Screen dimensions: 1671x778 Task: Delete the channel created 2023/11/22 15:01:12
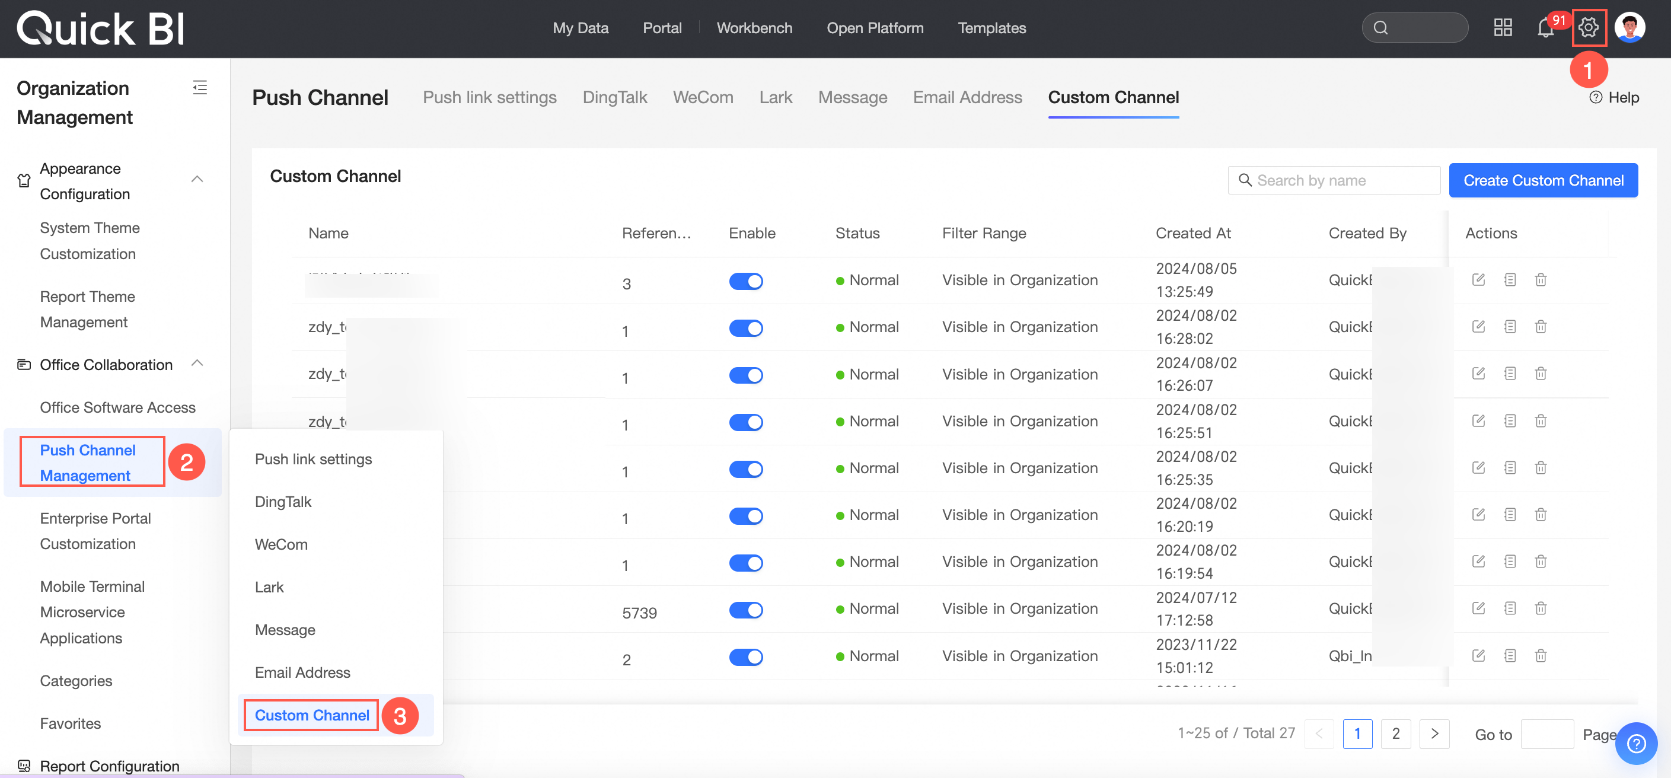pos(1541,655)
